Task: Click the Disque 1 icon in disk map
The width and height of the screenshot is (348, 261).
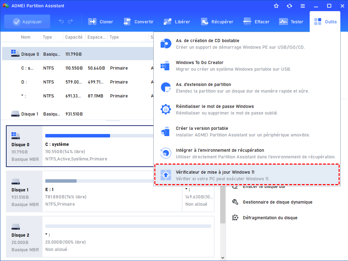Action: point(16,182)
